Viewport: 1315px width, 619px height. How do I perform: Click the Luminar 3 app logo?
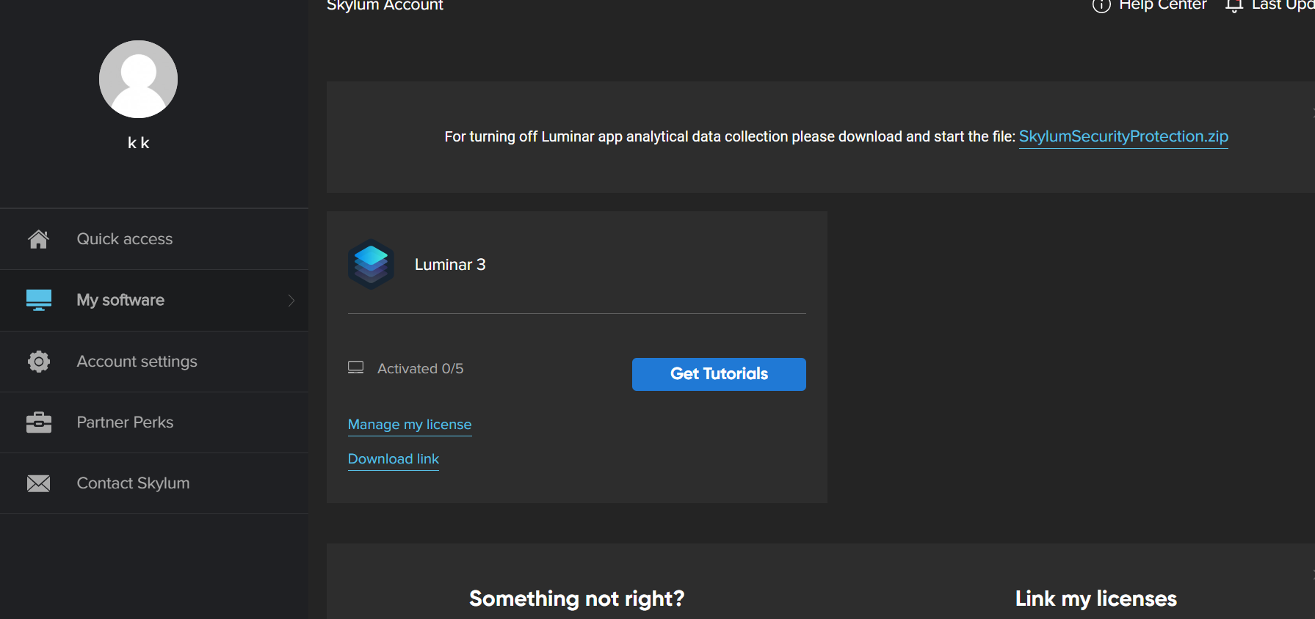(371, 264)
